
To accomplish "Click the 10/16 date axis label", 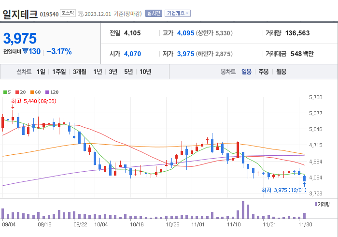I will coord(137,224).
